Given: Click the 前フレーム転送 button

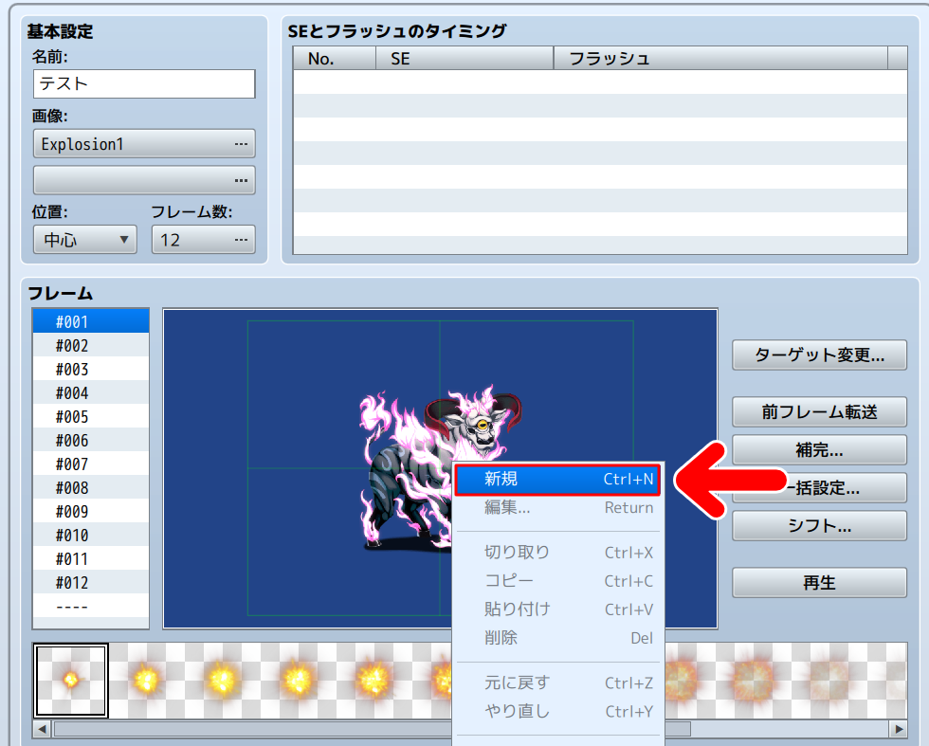Looking at the screenshot, I should click(819, 411).
